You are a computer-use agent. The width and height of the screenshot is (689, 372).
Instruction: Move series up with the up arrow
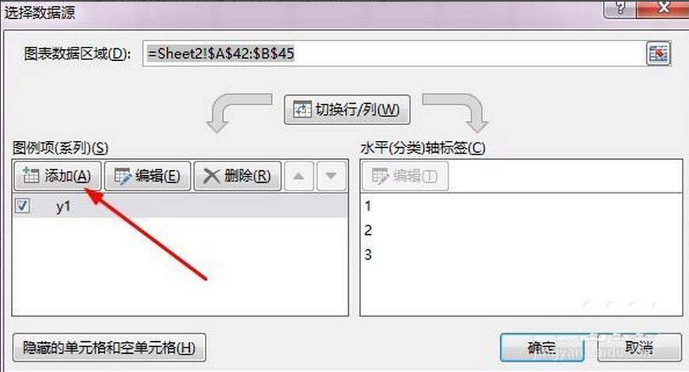(x=299, y=177)
